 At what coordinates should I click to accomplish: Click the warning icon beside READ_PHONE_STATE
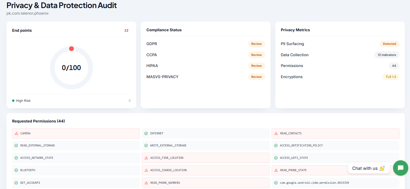(x=276, y=170)
